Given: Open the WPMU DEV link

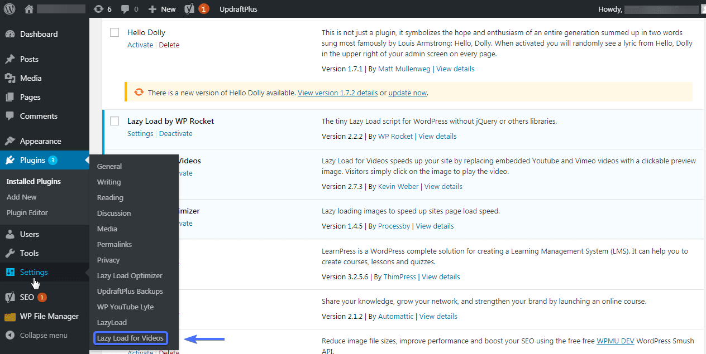Looking at the screenshot, I should tap(616, 341).
